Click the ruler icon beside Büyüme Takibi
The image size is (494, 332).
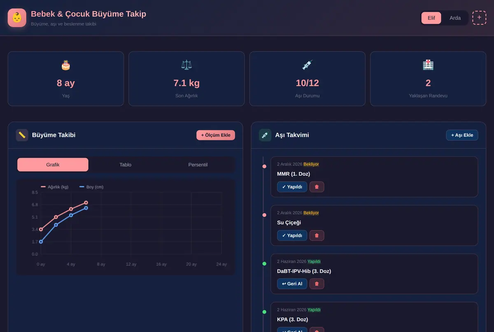(x=22, y=135)
